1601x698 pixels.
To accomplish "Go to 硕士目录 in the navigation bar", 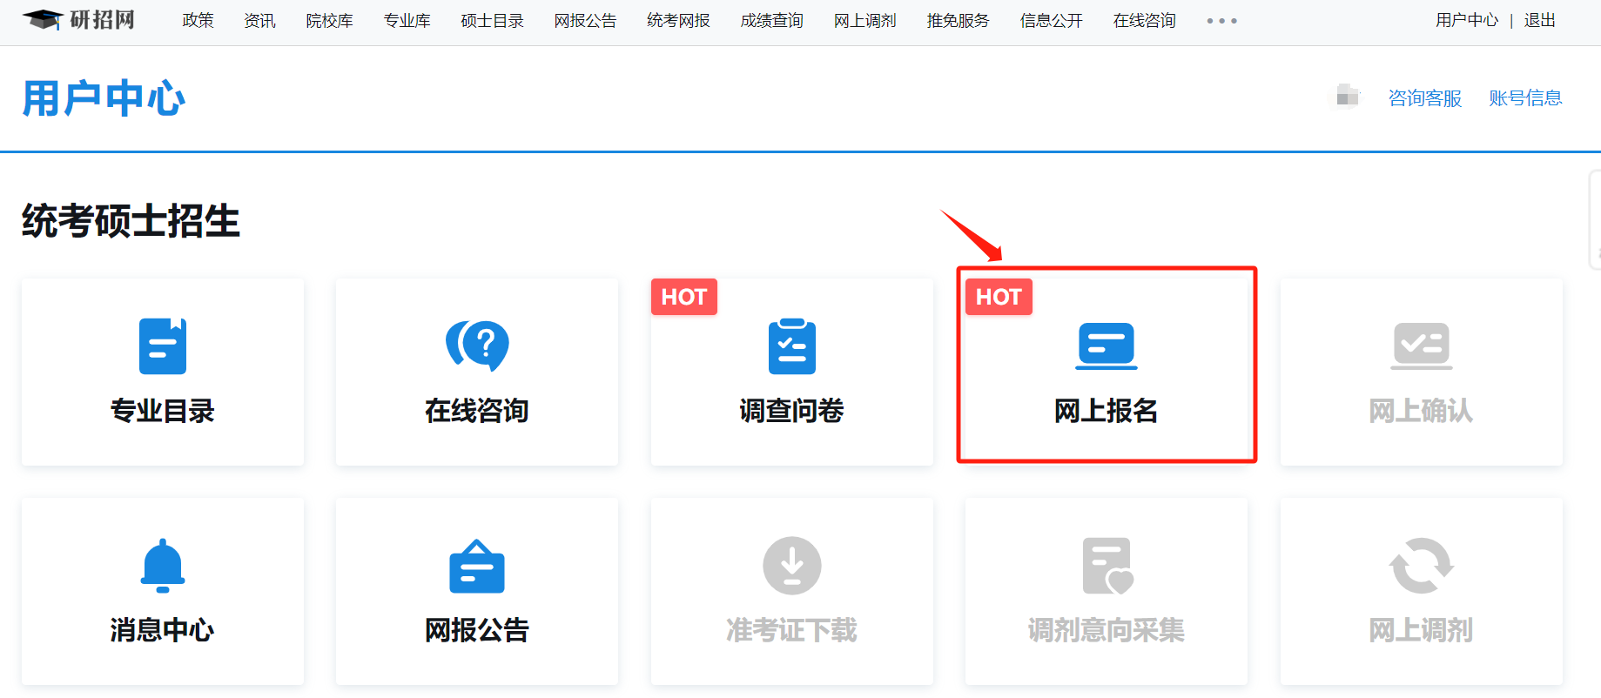I will pos(492,21).
